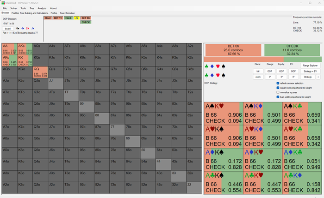Select the AKo cell in the range grid
The width and height of the screenshot is (324, 198).
pos(10,60)
